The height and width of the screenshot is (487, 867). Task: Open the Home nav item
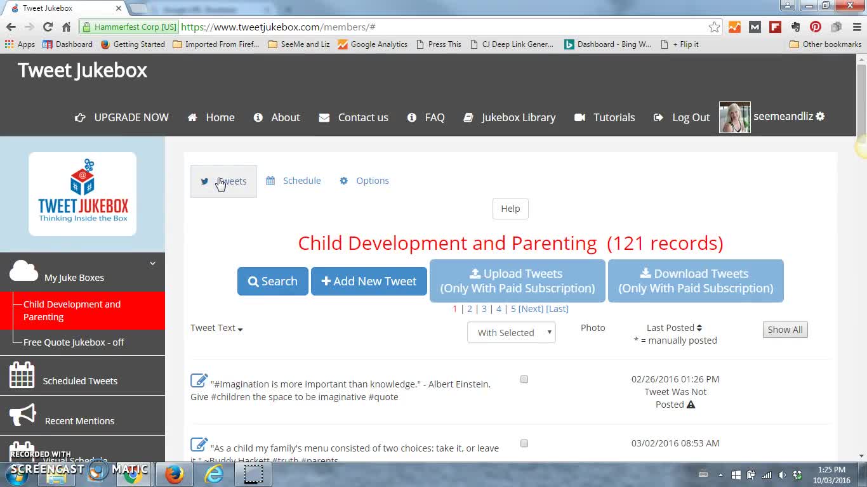point(211,117)
